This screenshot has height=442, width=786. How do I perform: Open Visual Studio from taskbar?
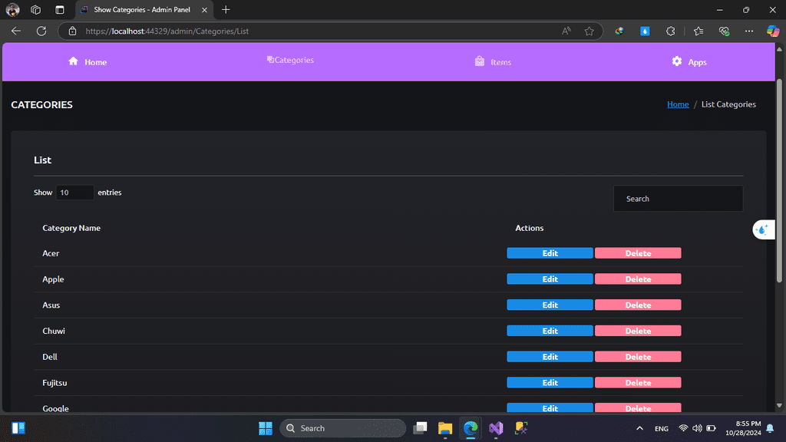pyautogui.click(x=496, y=428)
